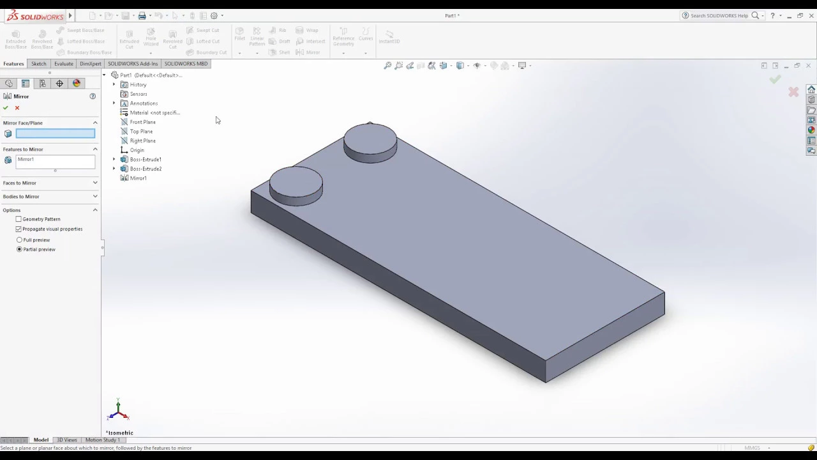Cancel with the large red X in viewport
The image size is (817, 460).
tap(793, 93)
